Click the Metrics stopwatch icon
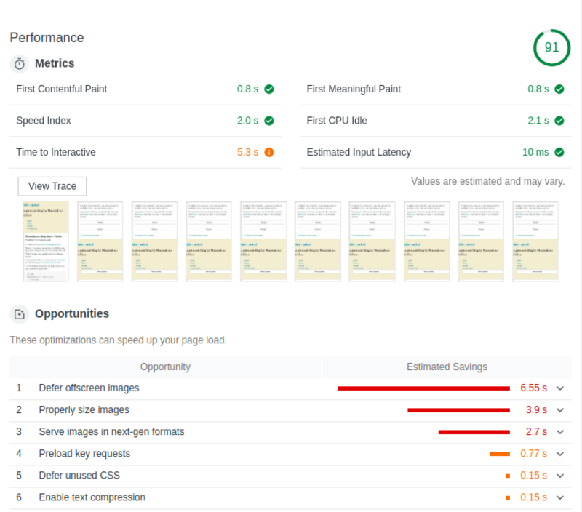 click(x=20, y=64)
